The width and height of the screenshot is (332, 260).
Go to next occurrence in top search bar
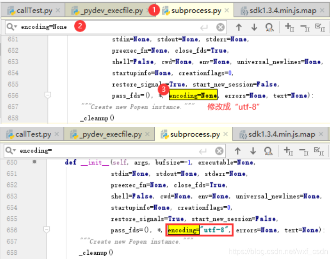point(254,27)
